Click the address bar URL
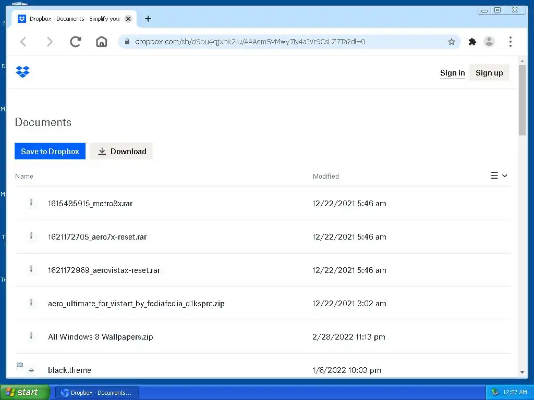The image size is (534, 400). [250, 42]
